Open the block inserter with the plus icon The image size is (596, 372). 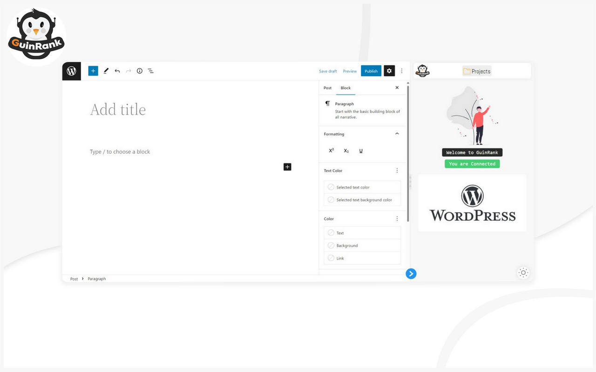[93, 71]
